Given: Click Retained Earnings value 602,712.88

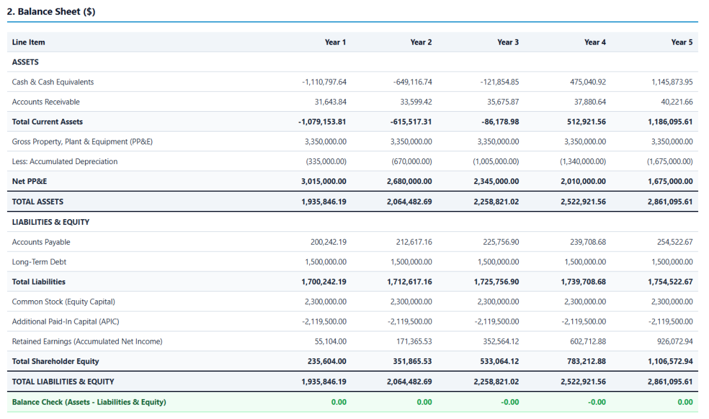Looking at the screenshot, I should coord(588,341).
